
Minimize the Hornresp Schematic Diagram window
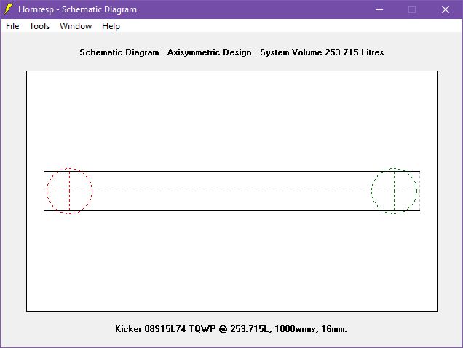(x=379, y=9)
